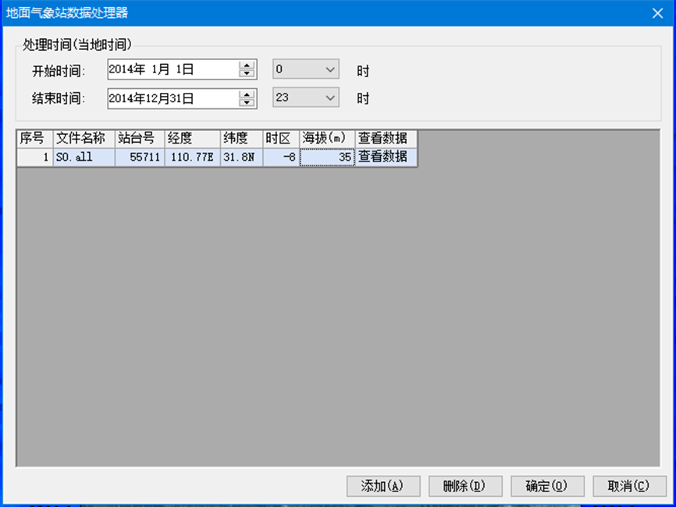Click the 删除(D) button

click(465, 486)
